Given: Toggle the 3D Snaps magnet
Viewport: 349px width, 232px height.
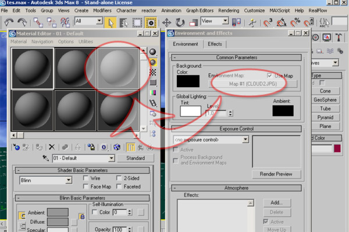Looking at the screenshot, I should coord(268,23).
